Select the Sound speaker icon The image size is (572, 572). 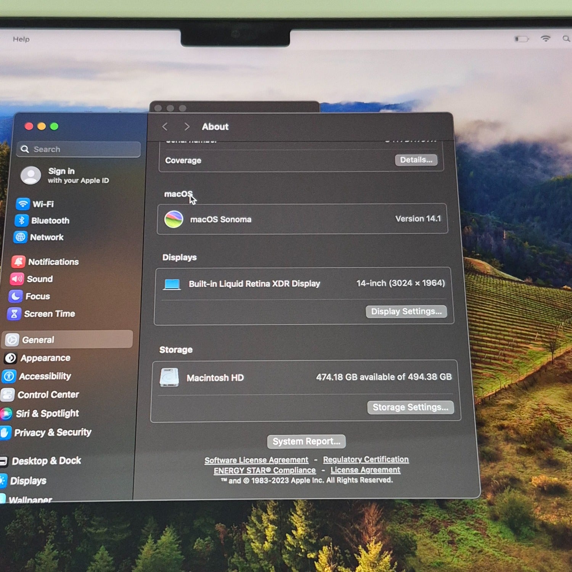pos(17,279)
